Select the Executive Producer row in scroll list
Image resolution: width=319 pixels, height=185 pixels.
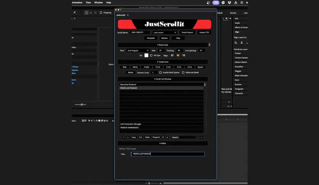(161, 84)
